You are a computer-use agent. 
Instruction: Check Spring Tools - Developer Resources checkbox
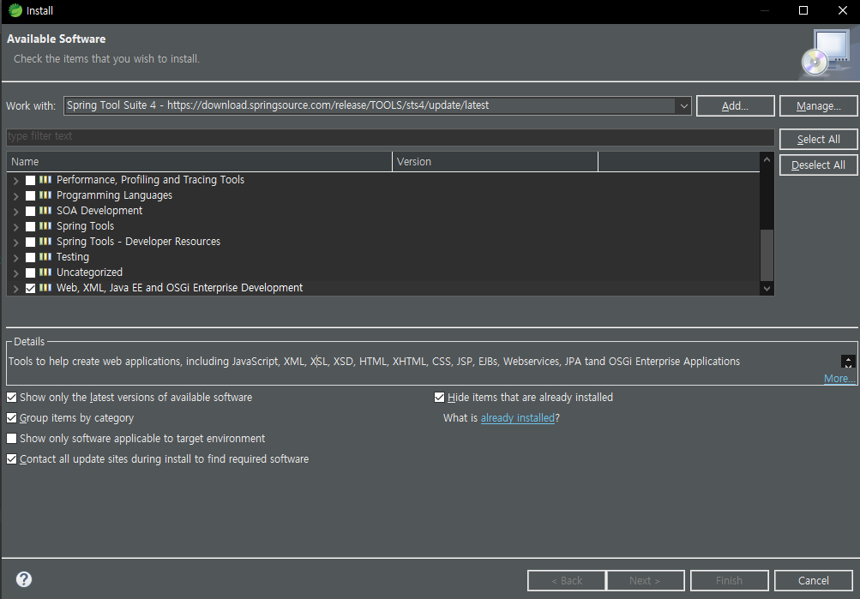coord(30,242)
